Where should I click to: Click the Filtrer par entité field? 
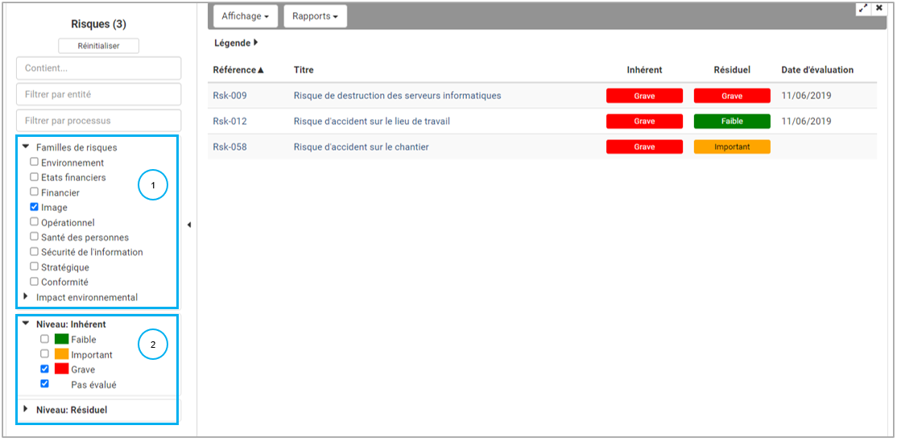pyautogui.click(x=99, y=94)
